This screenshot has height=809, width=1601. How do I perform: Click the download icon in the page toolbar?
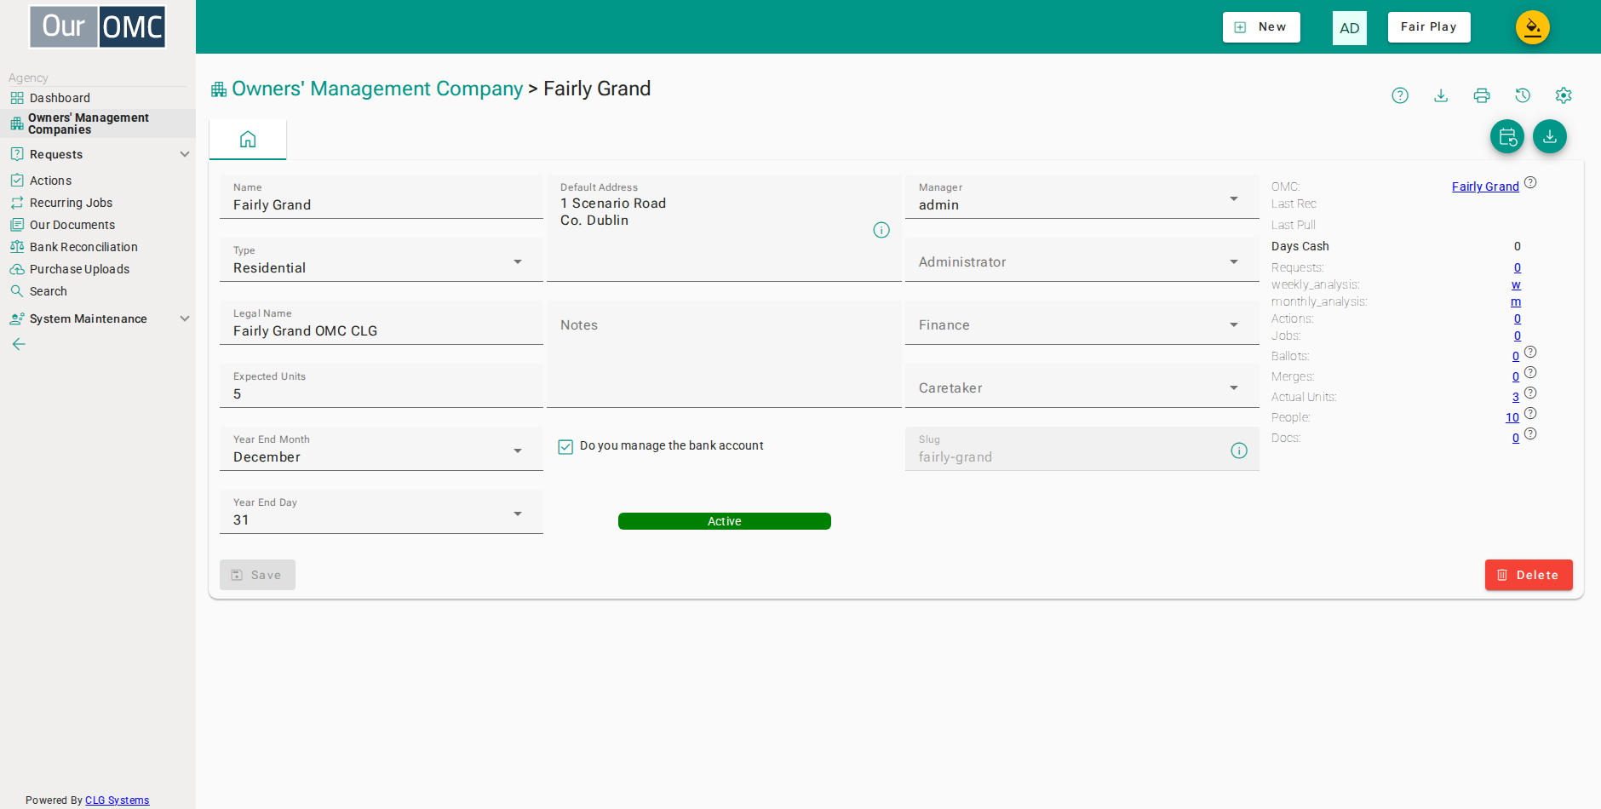pyautogui.click(x=1441, y=95)
